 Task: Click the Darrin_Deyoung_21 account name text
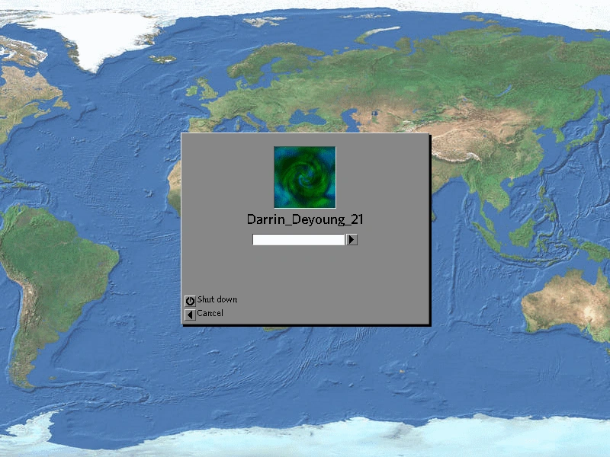[x=304, y=219]
